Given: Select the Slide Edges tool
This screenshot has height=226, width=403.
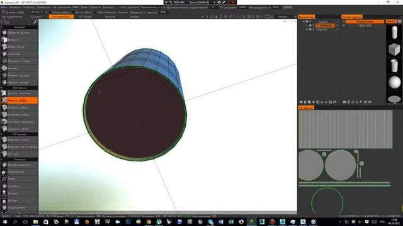Looking at the screenshot, I should pyautogui.click(x=19, y=129).
